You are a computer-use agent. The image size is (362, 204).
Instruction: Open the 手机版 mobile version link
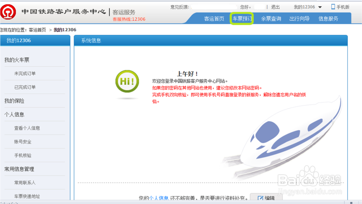click(x=343, y=7)
